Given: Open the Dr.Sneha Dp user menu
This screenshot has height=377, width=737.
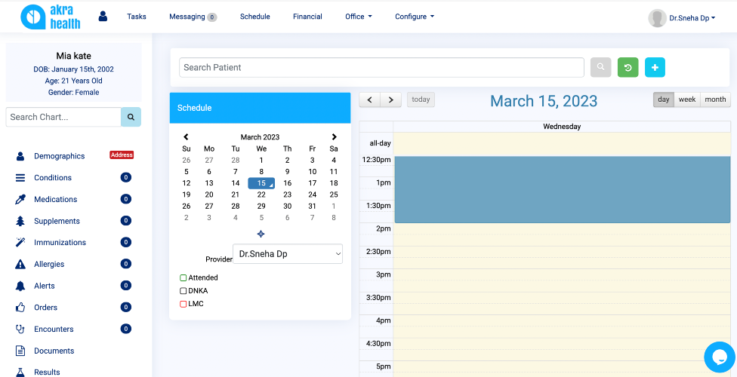Looking at the screenshot, I should (x=692, y=18).
